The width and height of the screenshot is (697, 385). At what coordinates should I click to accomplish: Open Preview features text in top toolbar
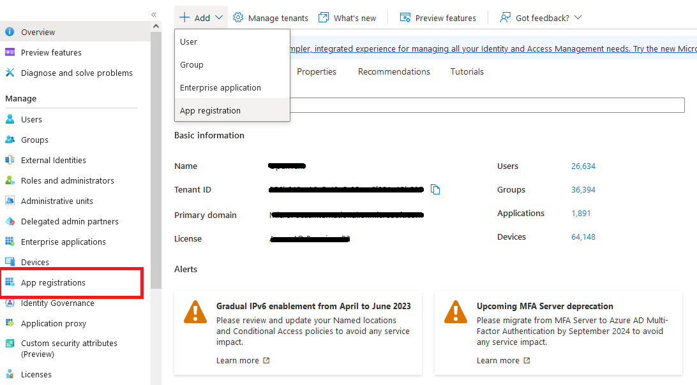[446, 18]
